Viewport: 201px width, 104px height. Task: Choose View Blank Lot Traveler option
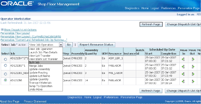(46, 59)
